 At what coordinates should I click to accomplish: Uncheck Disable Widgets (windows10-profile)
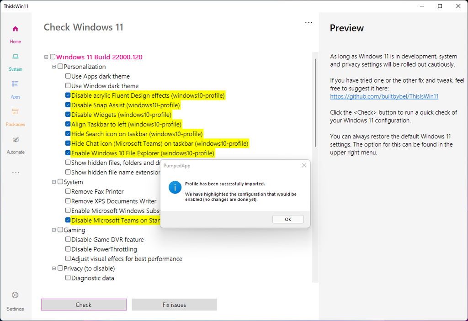(x=68, y=114)
